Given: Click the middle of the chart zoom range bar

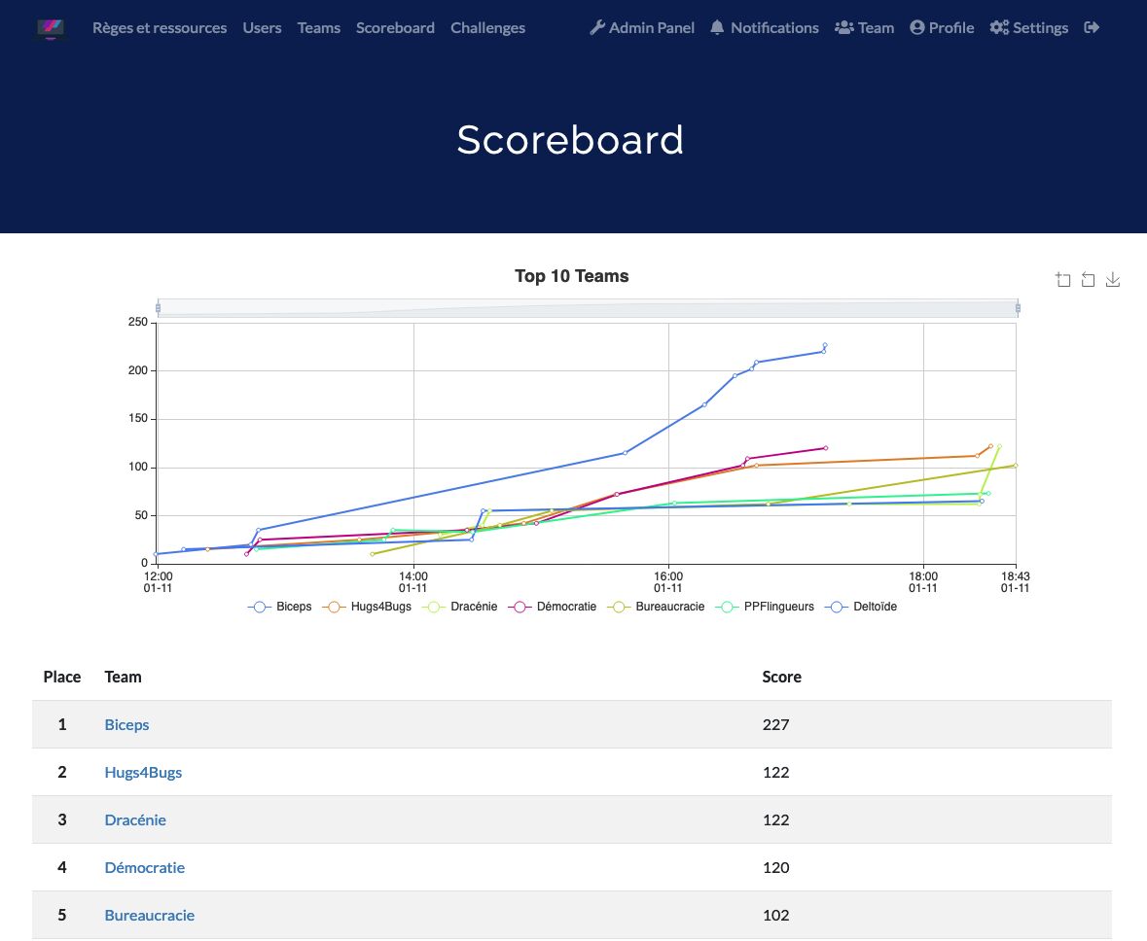Looking at the screenshot, I should point(588,308).
